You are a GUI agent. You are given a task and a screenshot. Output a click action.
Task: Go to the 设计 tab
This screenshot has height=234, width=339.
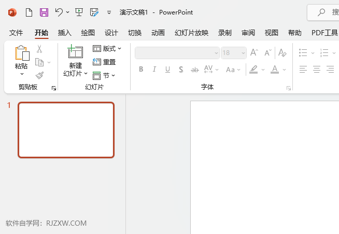tap(111, 33)
